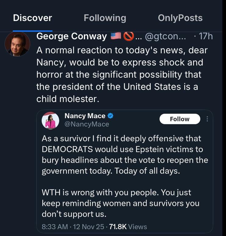Click the US flag emoji
This screenshot has width=226, height=236.
[x=116, y=37]
